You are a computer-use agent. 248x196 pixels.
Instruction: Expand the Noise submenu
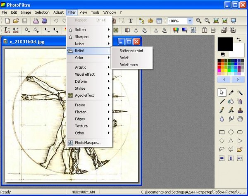click(89, 44)
